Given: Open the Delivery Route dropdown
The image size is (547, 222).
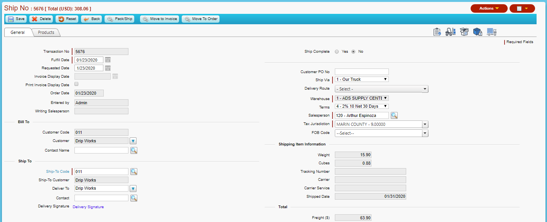Looking at the screenshot, I should [x=382, y=89].
